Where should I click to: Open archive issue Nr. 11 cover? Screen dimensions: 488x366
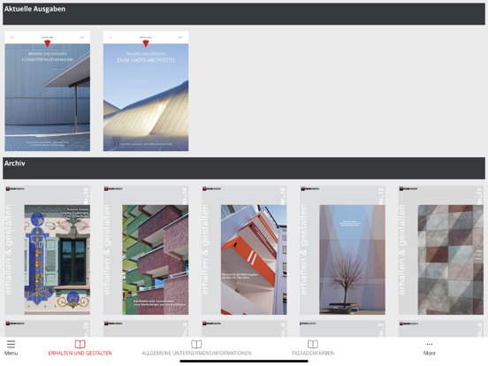[x=441, y=250]
